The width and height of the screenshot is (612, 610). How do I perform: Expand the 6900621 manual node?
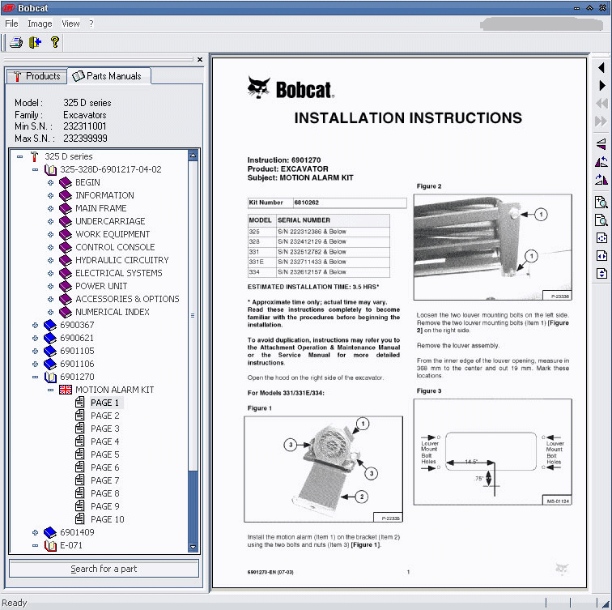(x=35, y=338)
